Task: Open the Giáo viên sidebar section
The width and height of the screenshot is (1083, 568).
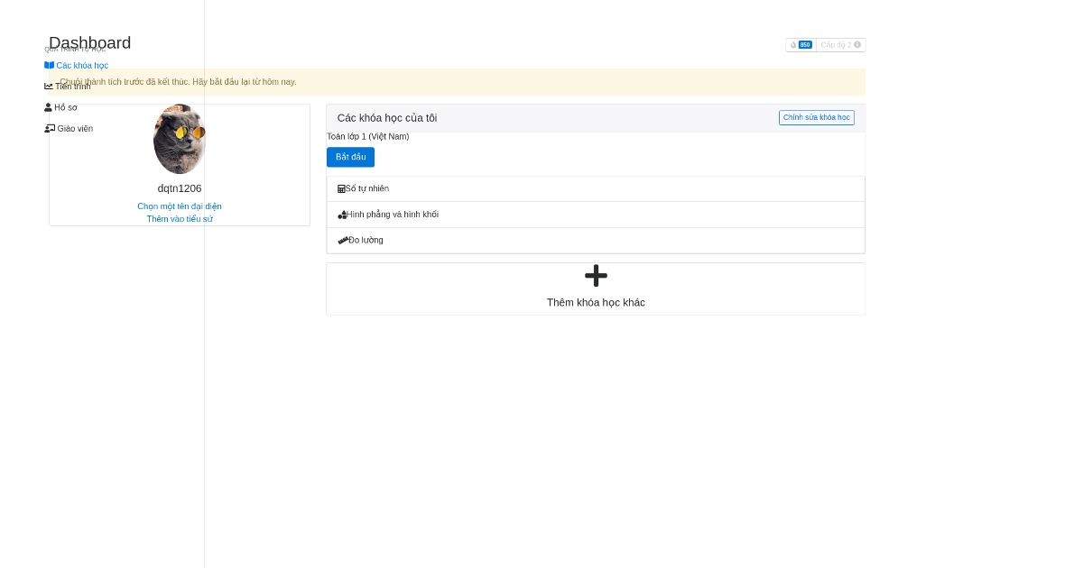Action: coord(75,127)
